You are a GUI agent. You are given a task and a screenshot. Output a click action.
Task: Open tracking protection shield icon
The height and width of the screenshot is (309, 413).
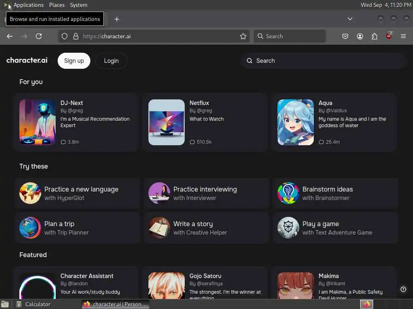coord(65,36)
